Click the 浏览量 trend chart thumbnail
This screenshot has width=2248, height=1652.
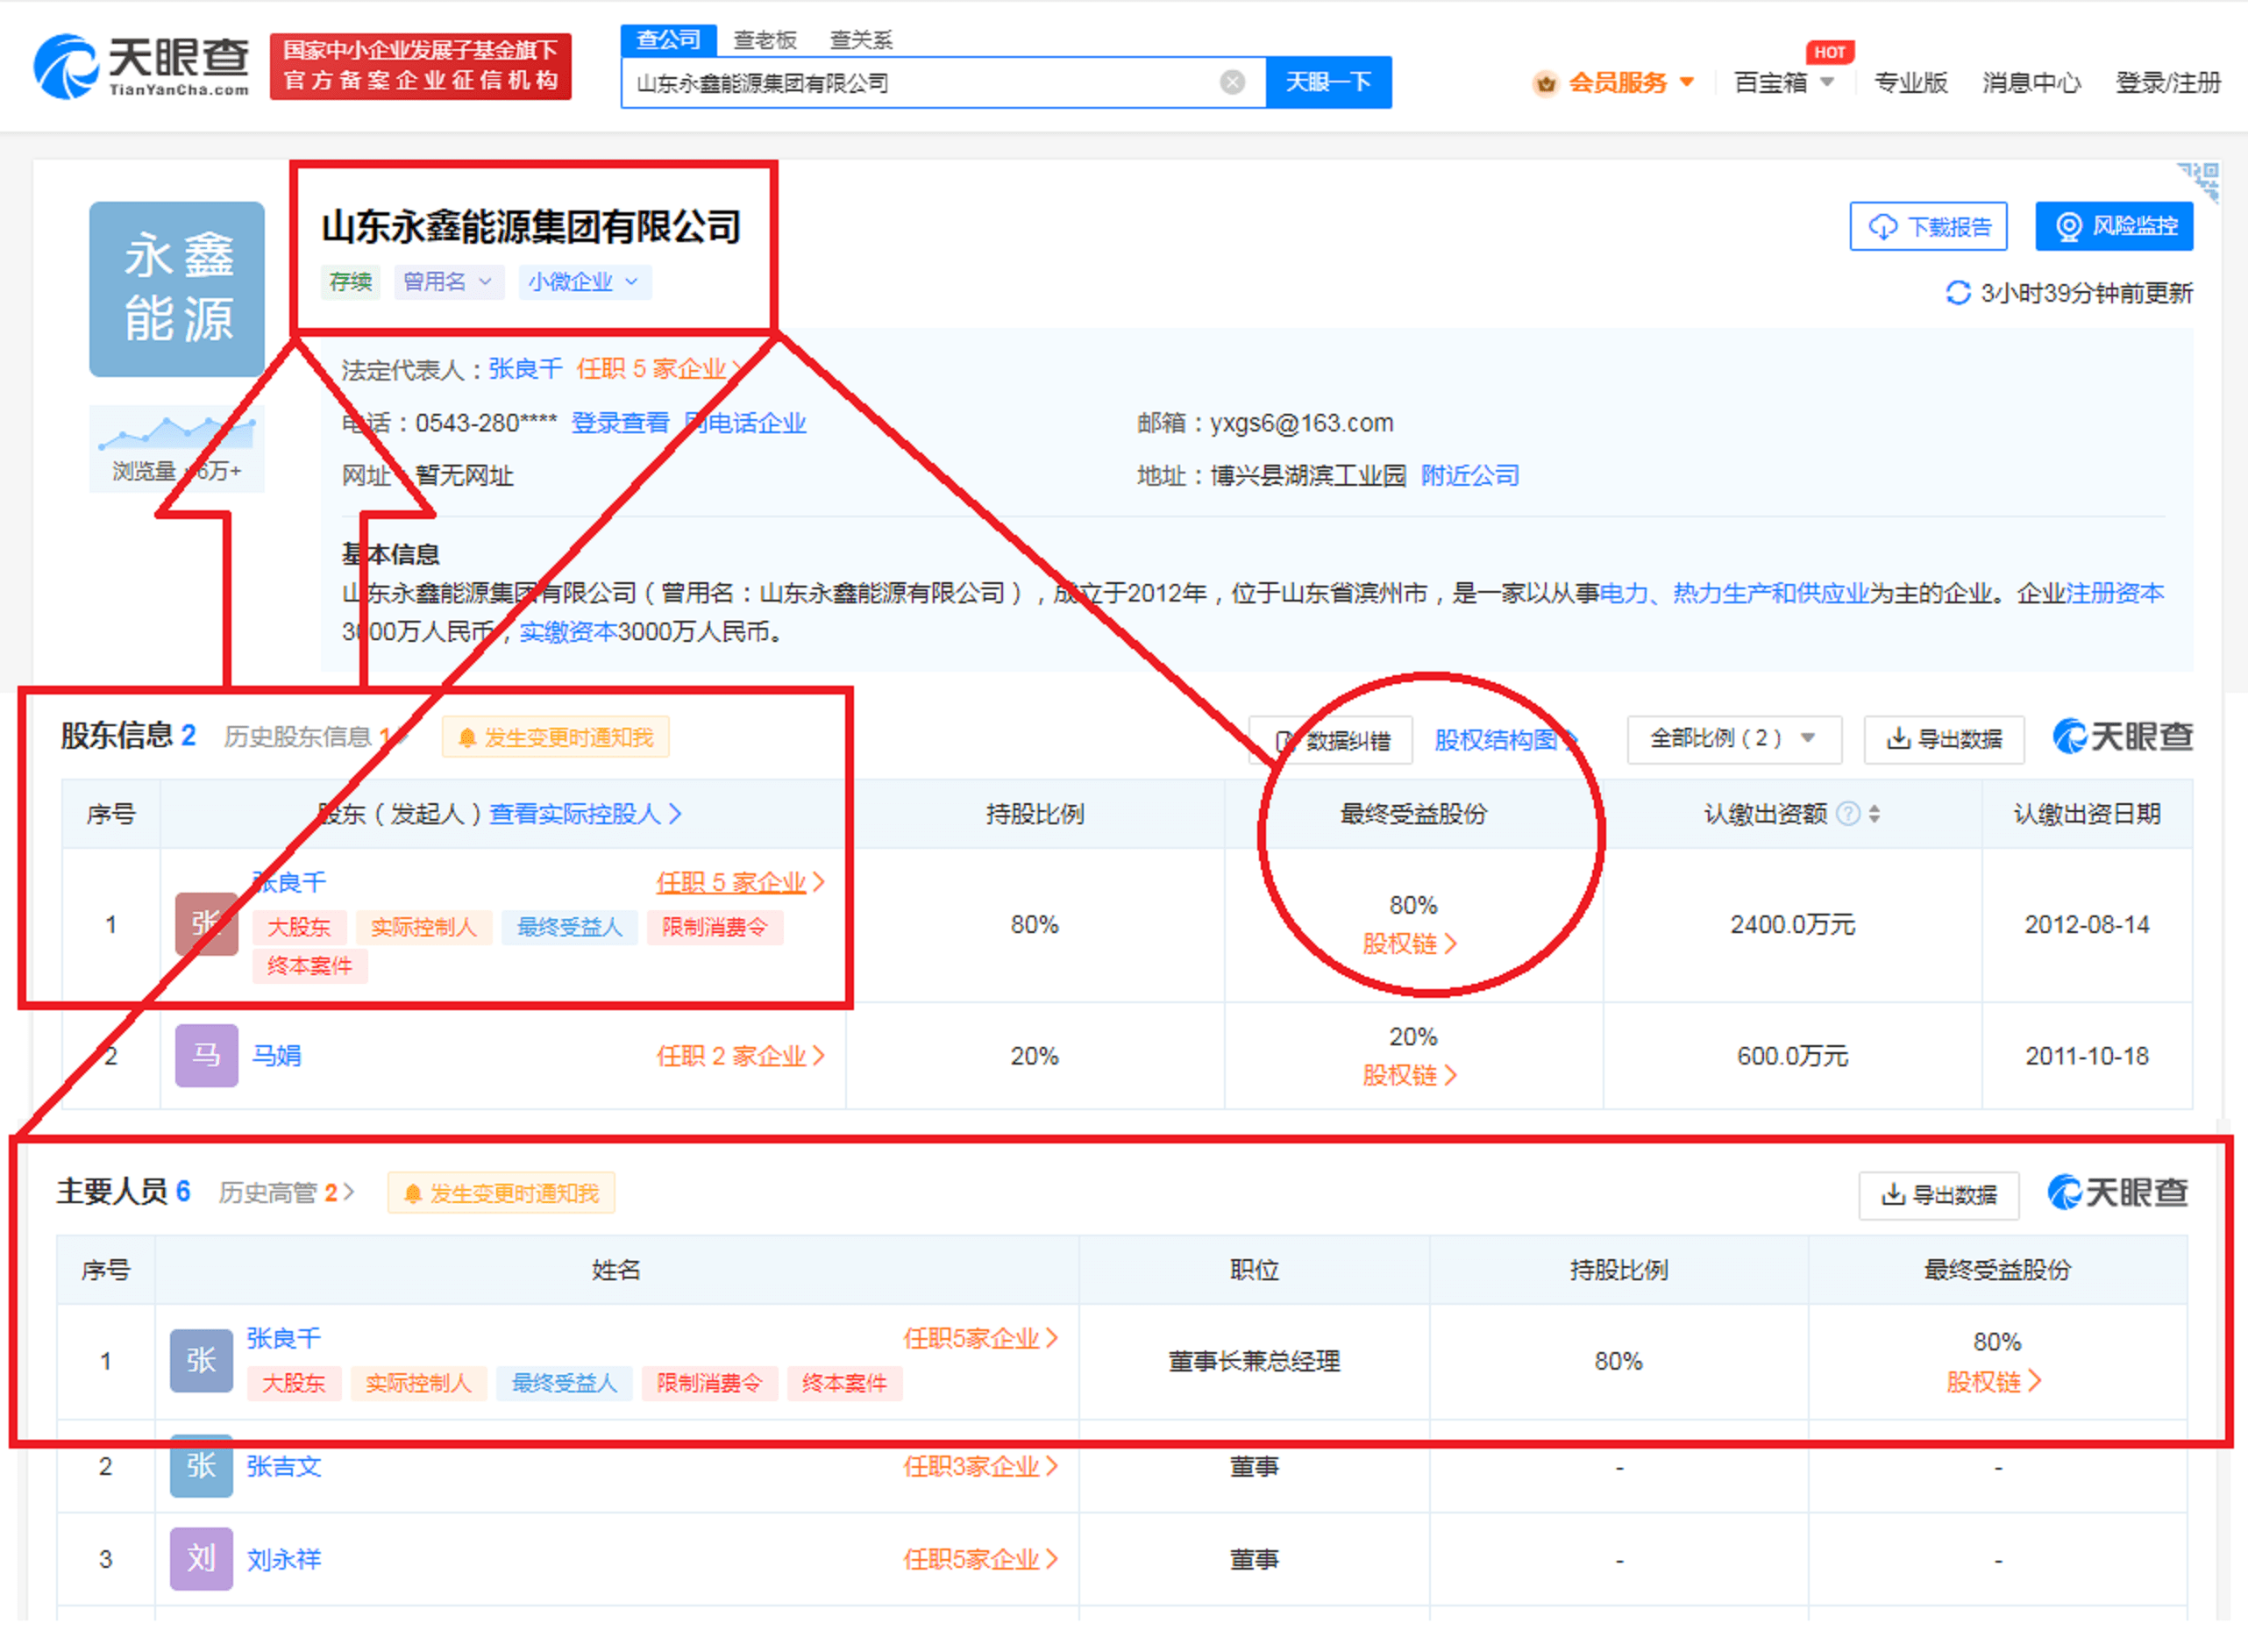point(177,449)
